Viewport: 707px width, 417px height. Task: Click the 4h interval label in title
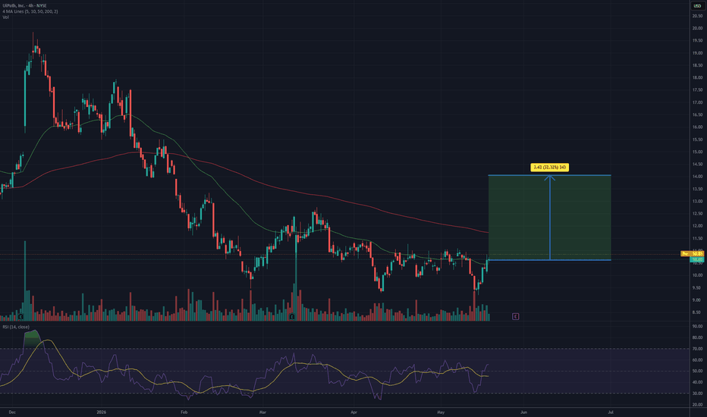point(30,5)
